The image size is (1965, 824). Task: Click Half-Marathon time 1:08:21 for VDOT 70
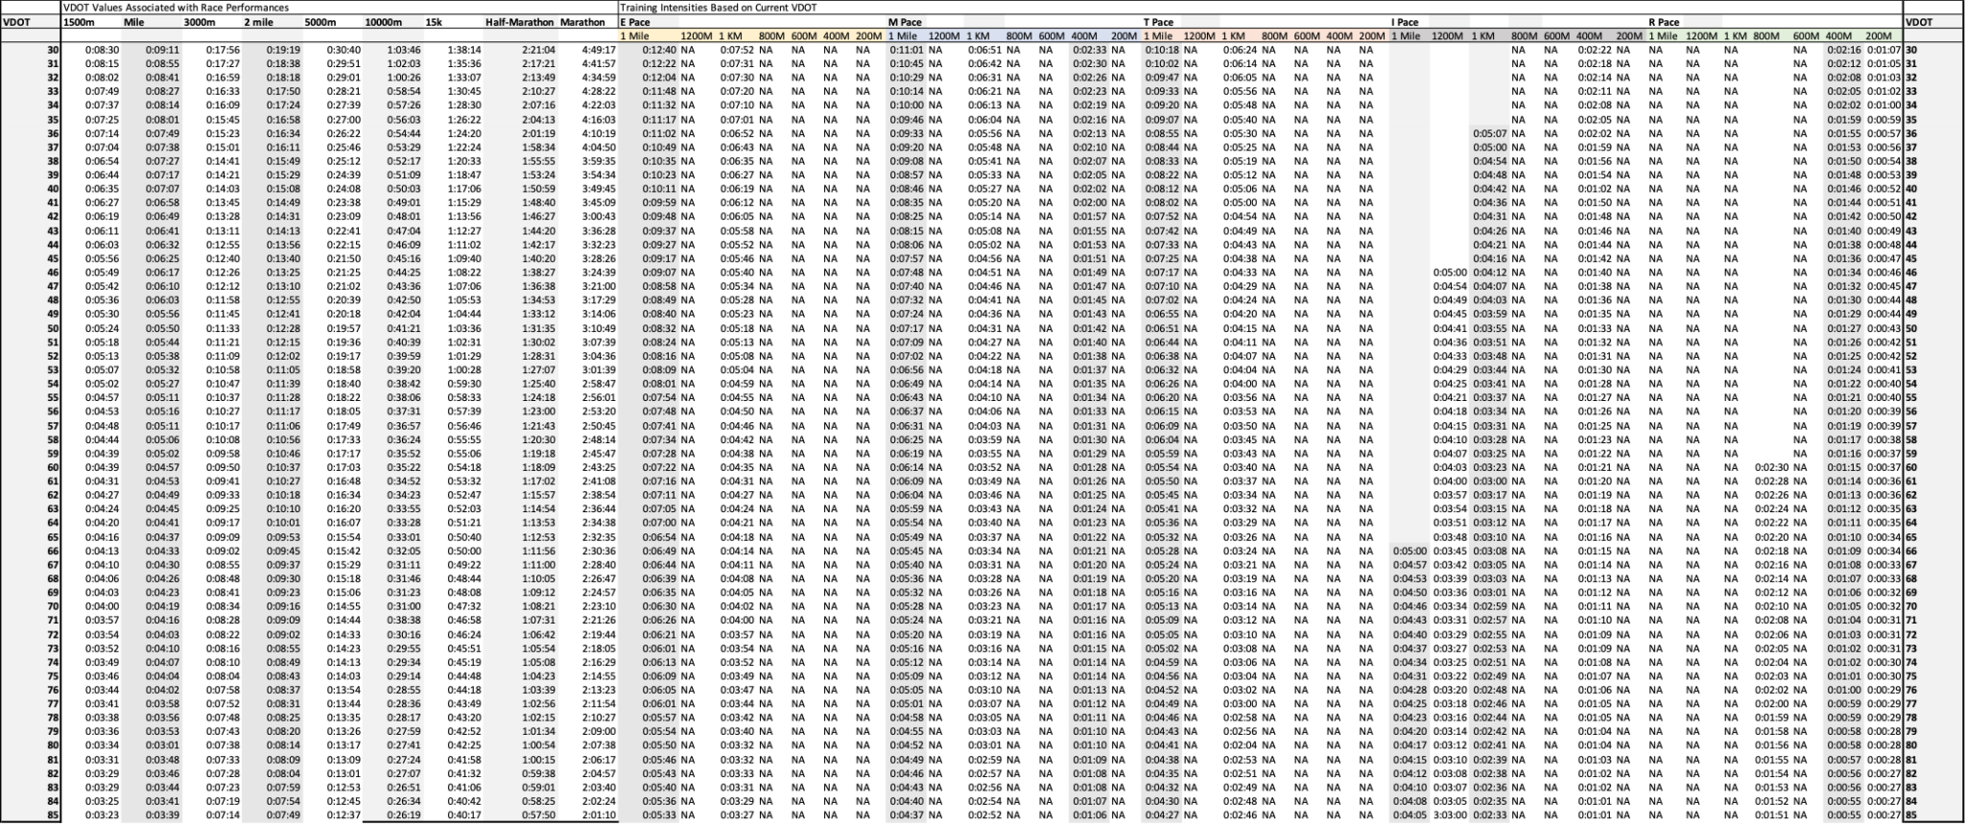click(x=539, y=606)
